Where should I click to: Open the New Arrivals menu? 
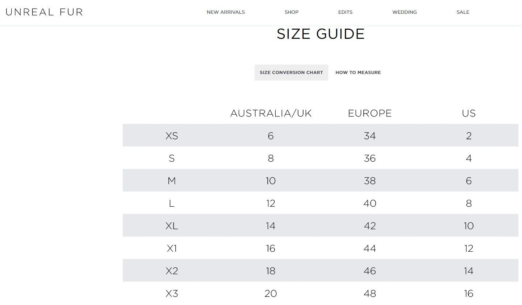pos(226,12)
